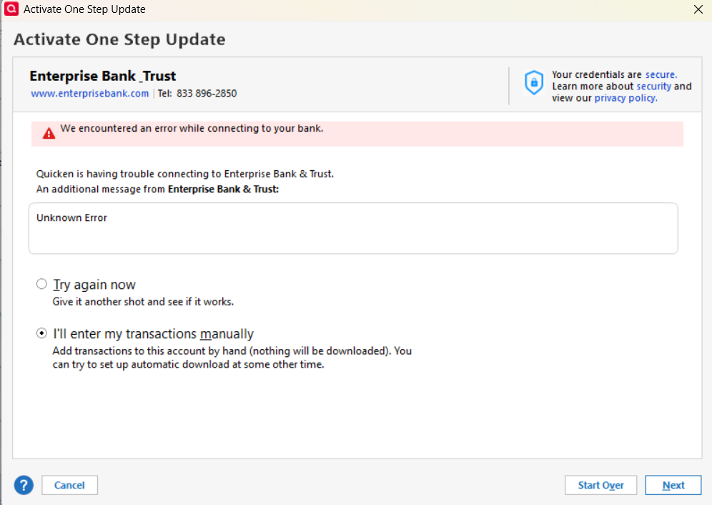Click the Next button

coord(673,485)
